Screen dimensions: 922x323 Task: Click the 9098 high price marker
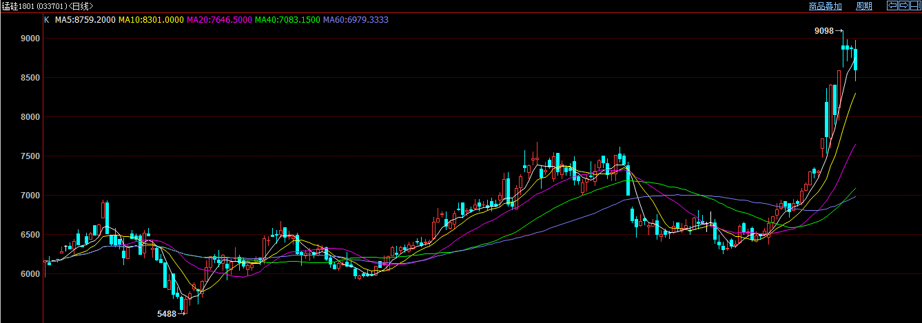tap(823, 31)
